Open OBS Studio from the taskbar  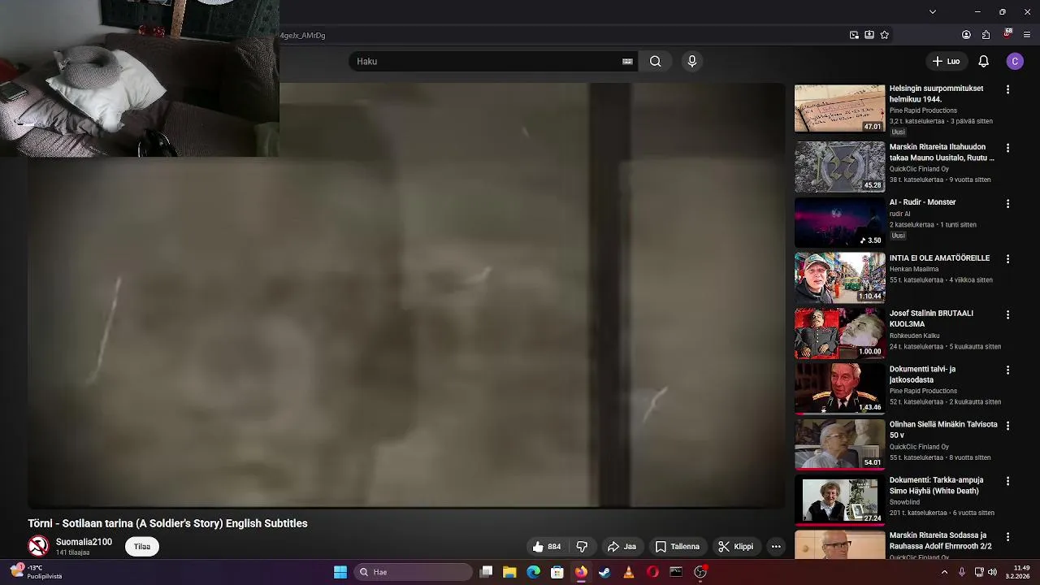pyautogui.click(x=700, y=572)
